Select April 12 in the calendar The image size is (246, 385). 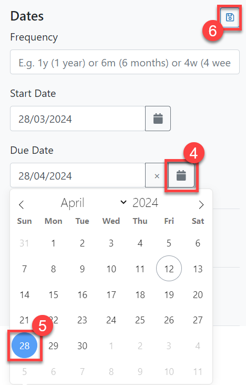(x=169, y=269)
